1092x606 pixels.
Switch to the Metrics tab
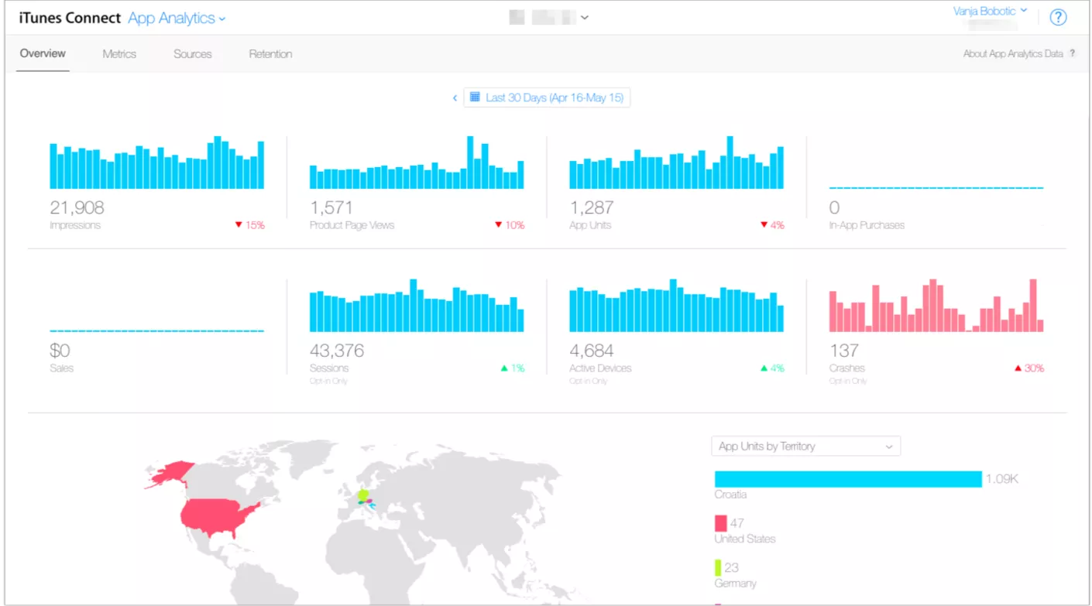tap(119, 54)
